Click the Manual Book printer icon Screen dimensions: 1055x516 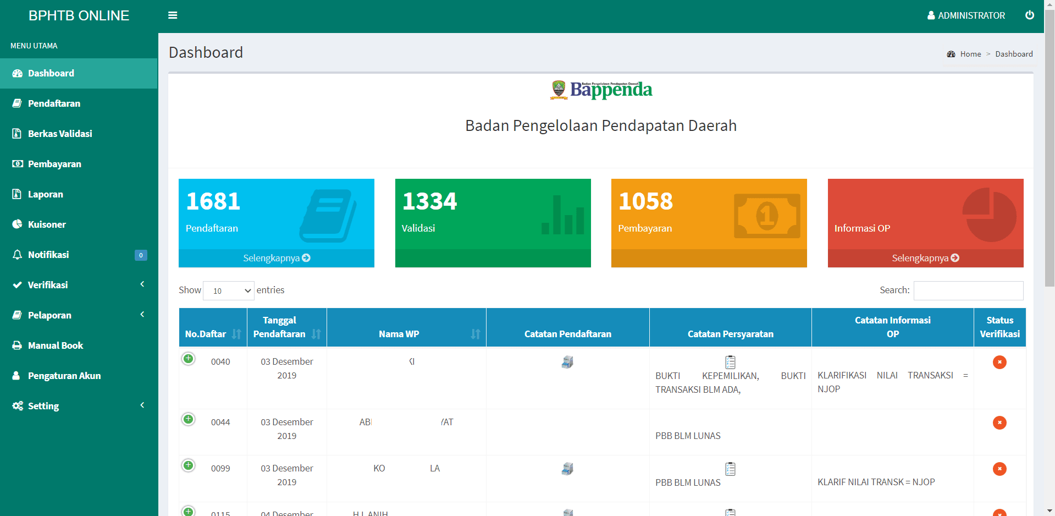click(x=18, y=345)
